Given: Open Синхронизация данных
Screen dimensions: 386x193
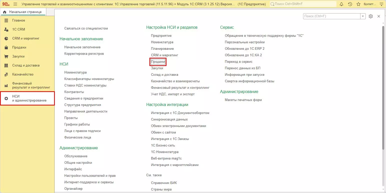Looking at the screenshot, I should [x=169, y=119].
